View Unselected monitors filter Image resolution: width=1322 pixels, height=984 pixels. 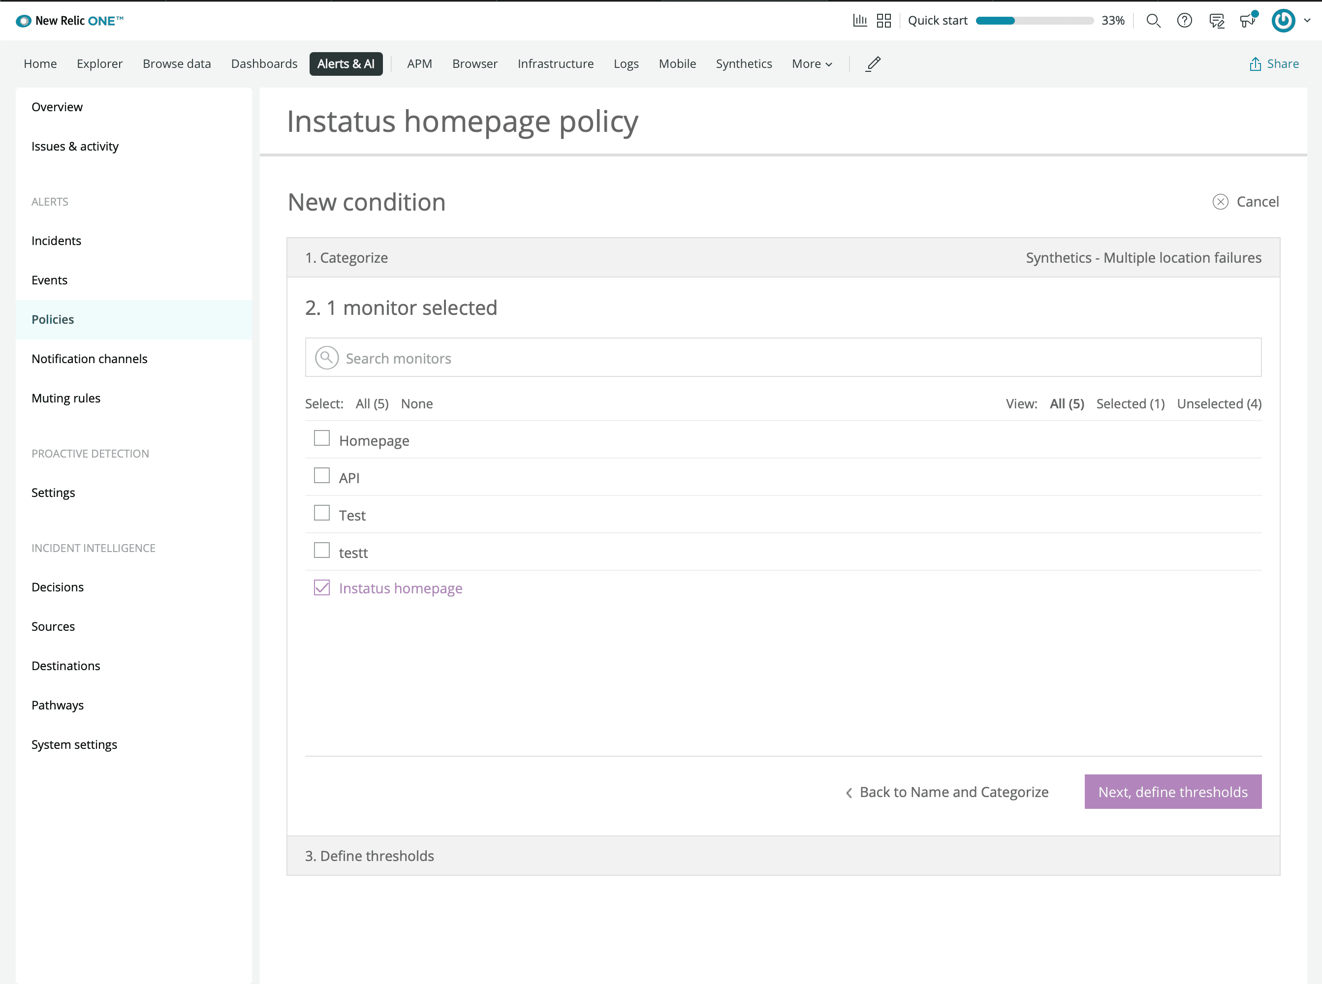1220,403
